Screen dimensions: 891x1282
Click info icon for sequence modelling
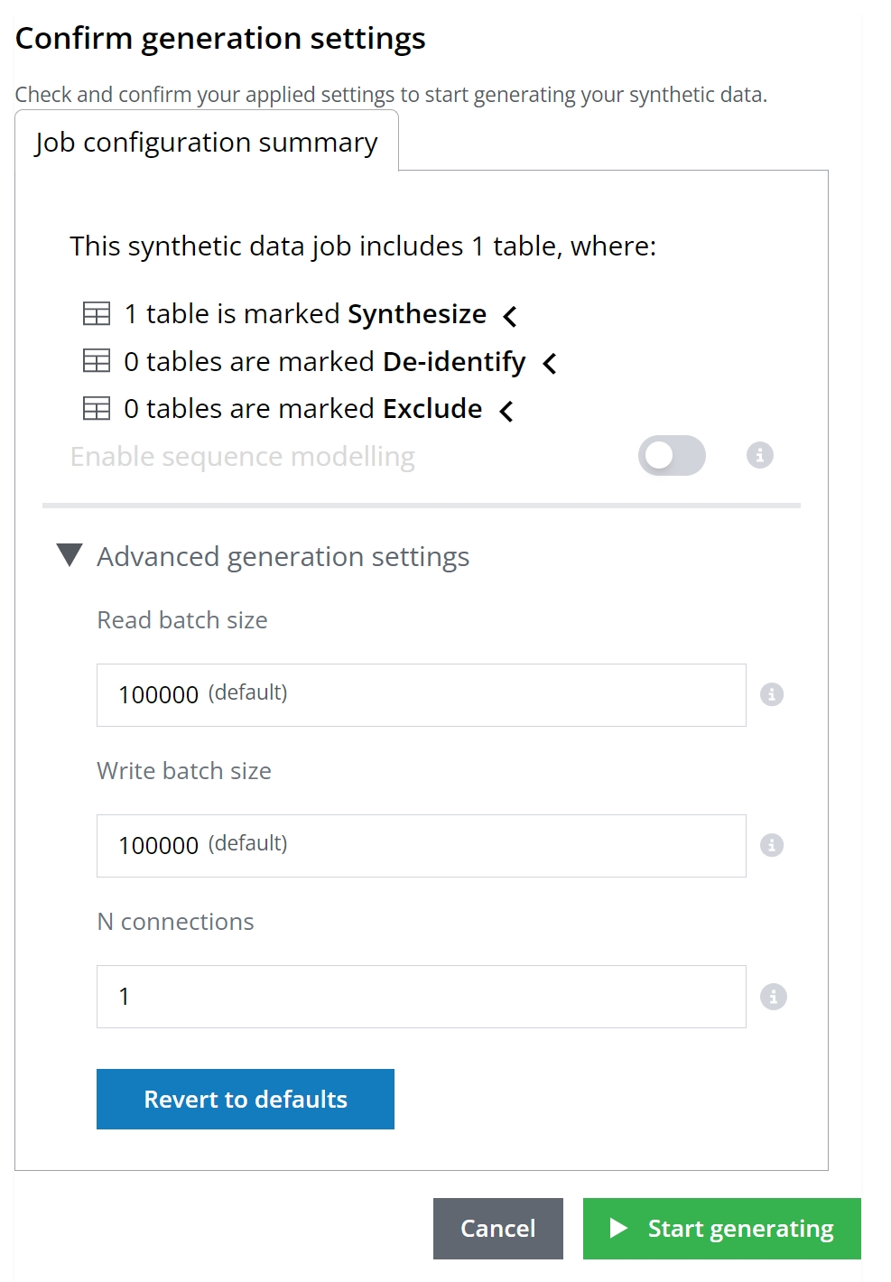pyautogui.click(x=759, y=456)
